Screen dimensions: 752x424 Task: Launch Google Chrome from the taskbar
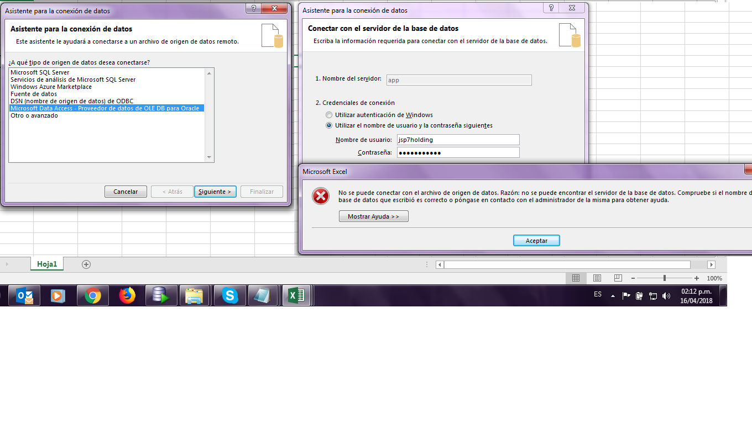coord(92,296)
